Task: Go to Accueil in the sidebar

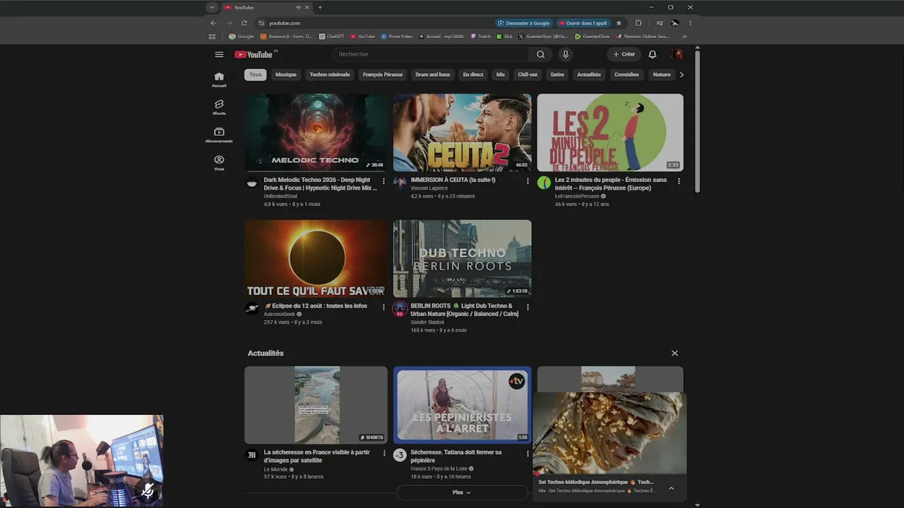Action: [x=219, y=80]
